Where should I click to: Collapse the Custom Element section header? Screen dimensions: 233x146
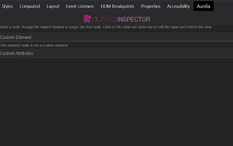click(x=116, y=37)
